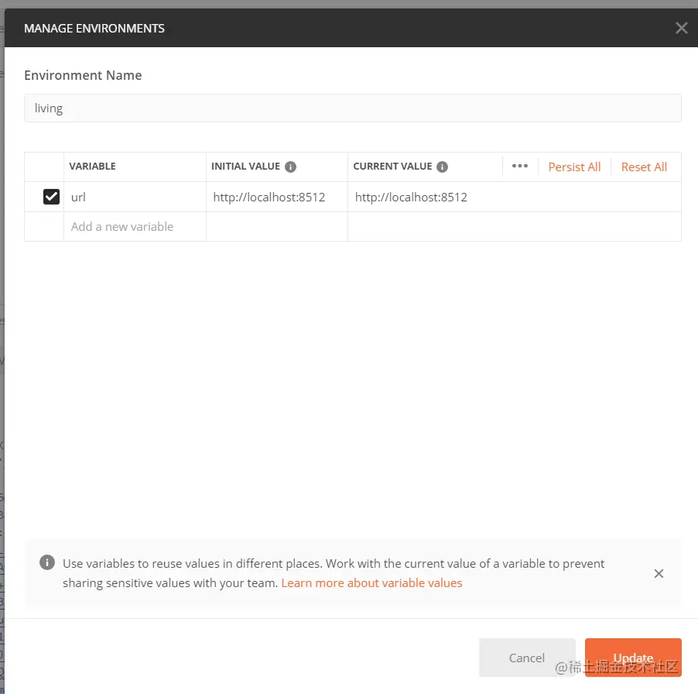Uncheck the url variable checkbox
The width and height of the screenshot is (698, 694).
51,197
